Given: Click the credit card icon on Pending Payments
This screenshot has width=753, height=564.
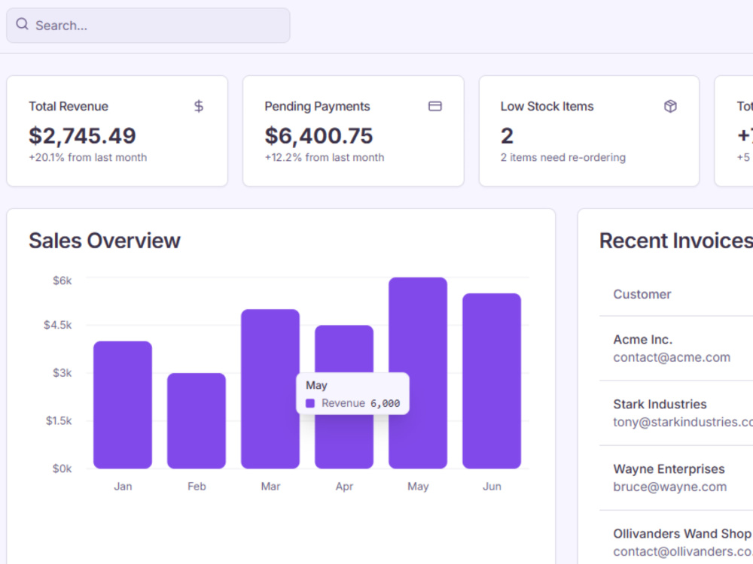Looking at the screenshot, I should [435, 106].
